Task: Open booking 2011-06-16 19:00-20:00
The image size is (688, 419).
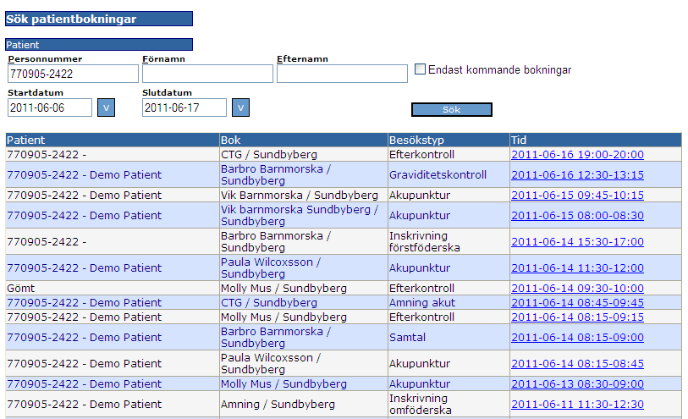Action: (x=577, y=154)
